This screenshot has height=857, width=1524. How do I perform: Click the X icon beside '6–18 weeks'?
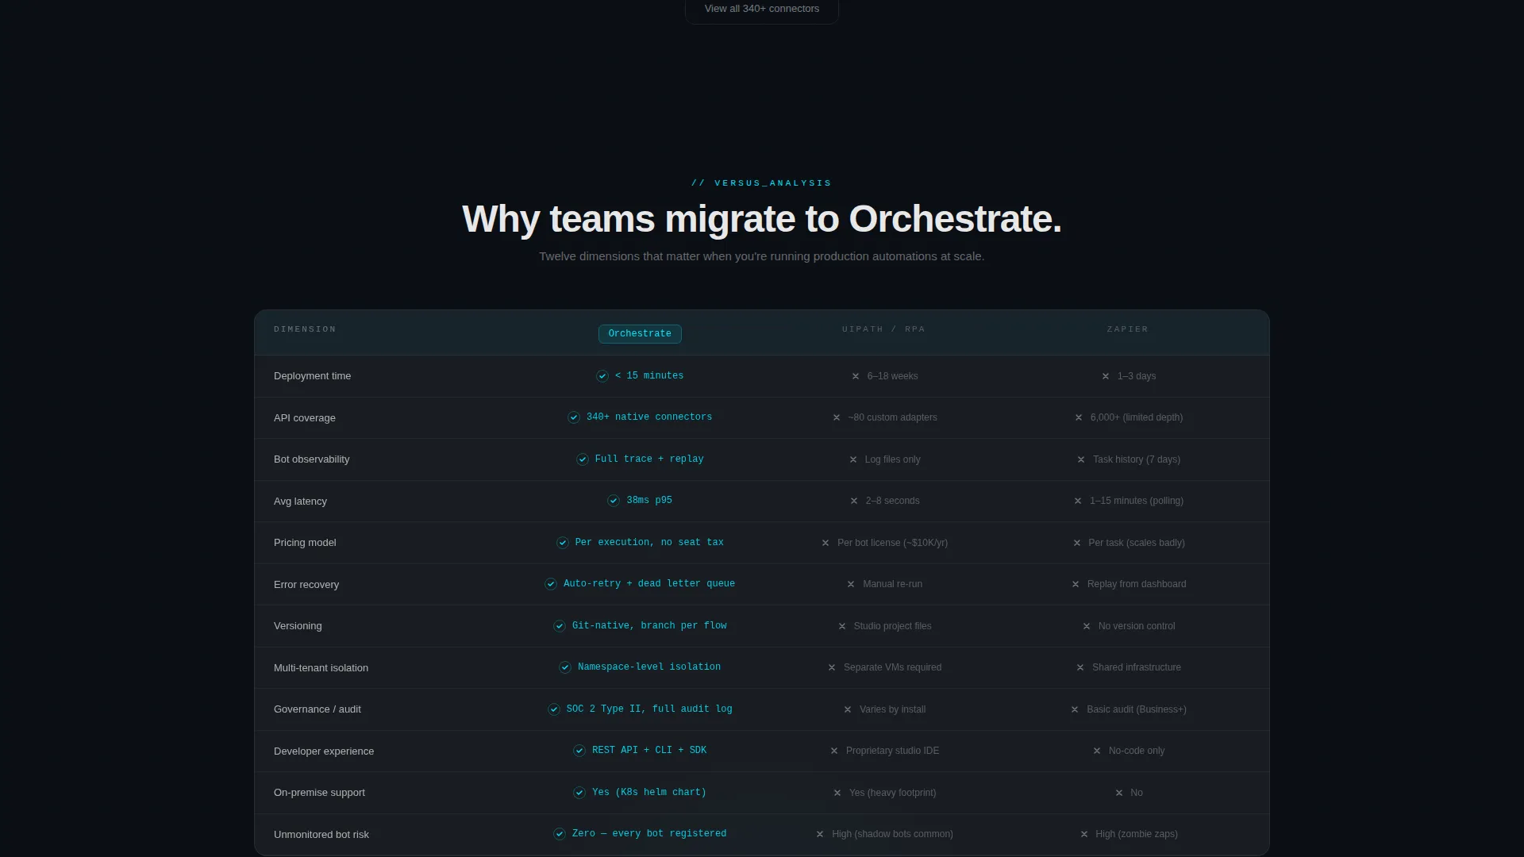856,376
